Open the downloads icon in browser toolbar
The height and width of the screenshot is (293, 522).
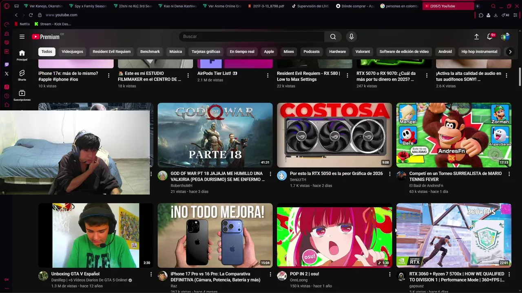(495, 15)
